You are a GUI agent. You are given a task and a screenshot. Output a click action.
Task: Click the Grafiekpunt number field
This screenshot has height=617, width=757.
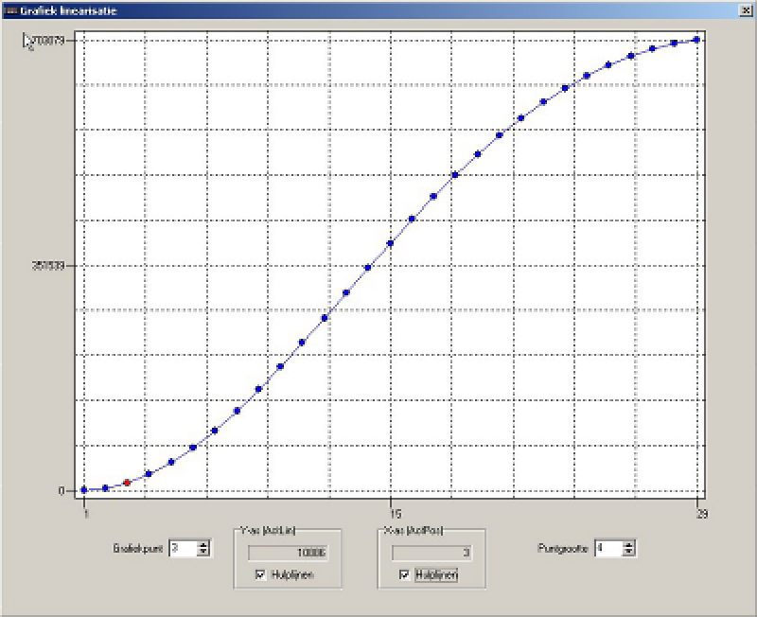182,549
